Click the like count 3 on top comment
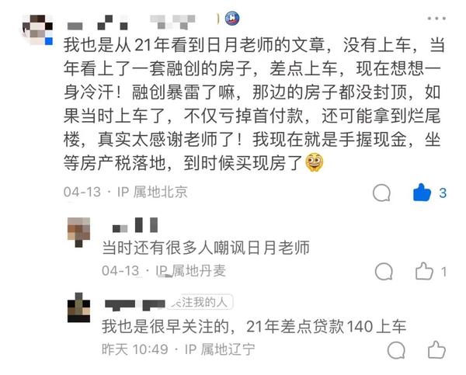 click(443, 193)
